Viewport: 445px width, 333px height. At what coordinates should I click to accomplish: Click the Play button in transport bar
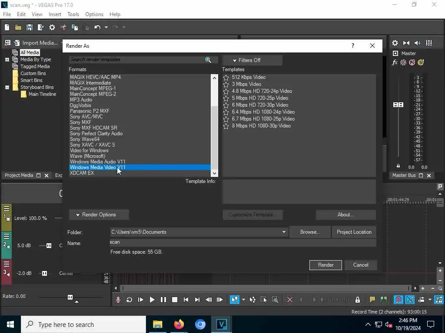[152, 300]
